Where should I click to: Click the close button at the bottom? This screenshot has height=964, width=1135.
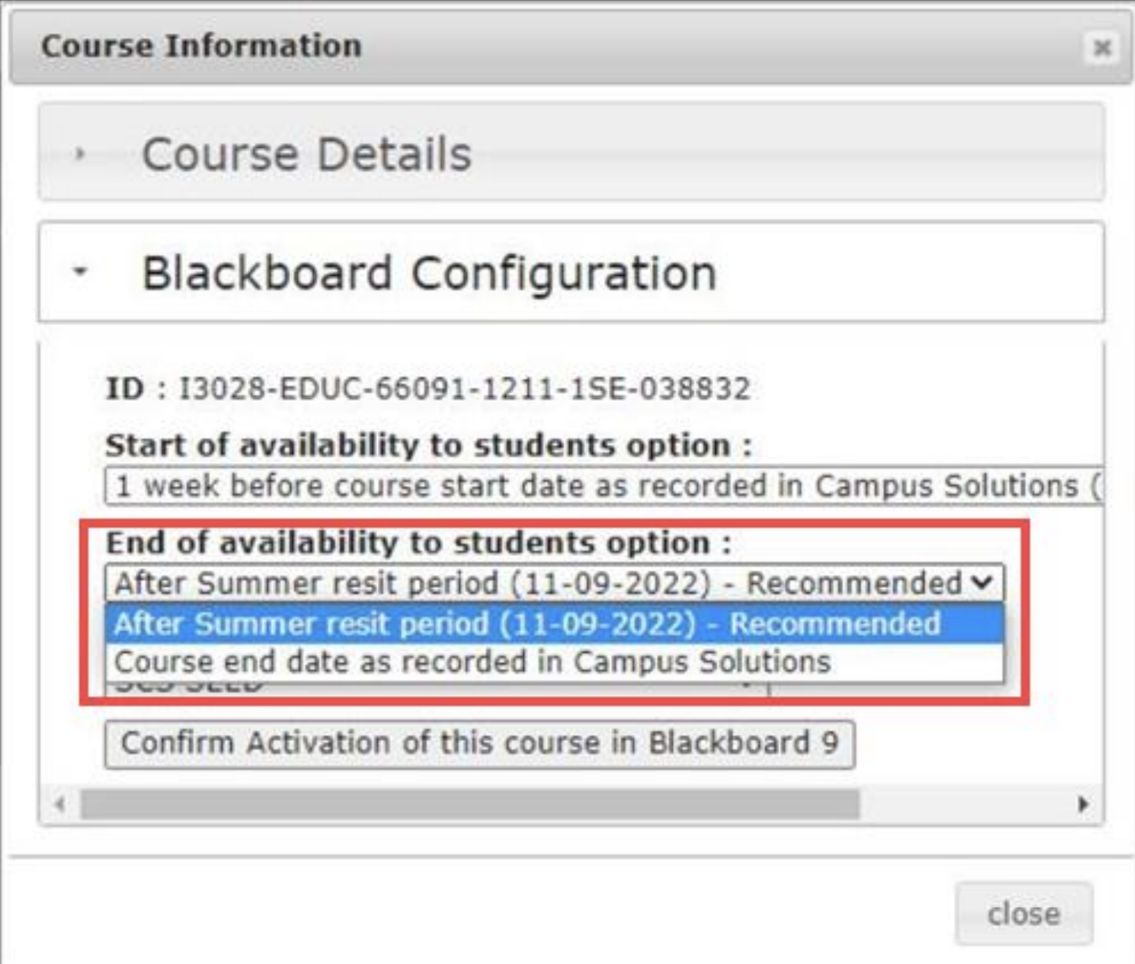coord(1025,914)
